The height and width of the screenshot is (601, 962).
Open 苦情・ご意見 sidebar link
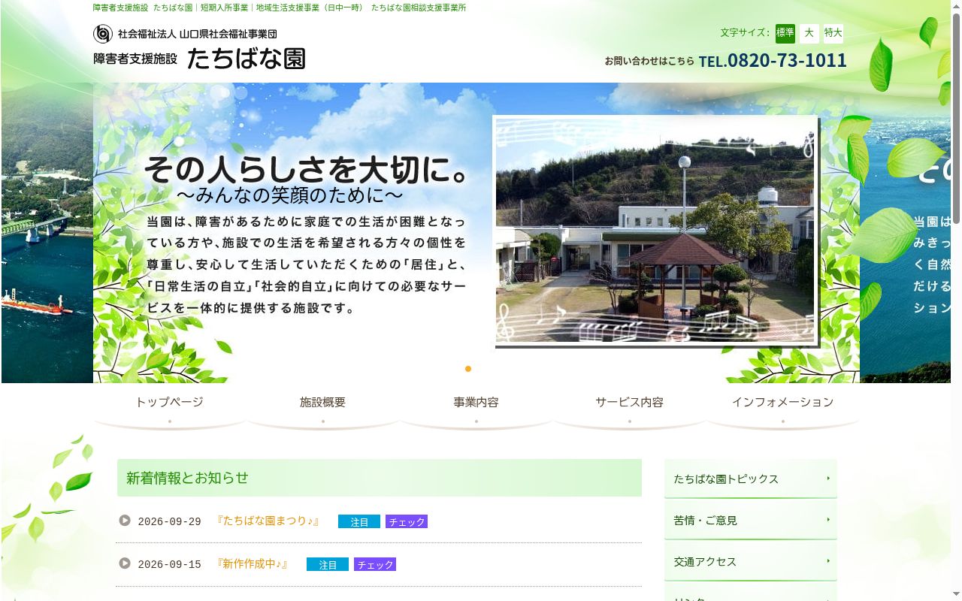(x=751, y=520)
